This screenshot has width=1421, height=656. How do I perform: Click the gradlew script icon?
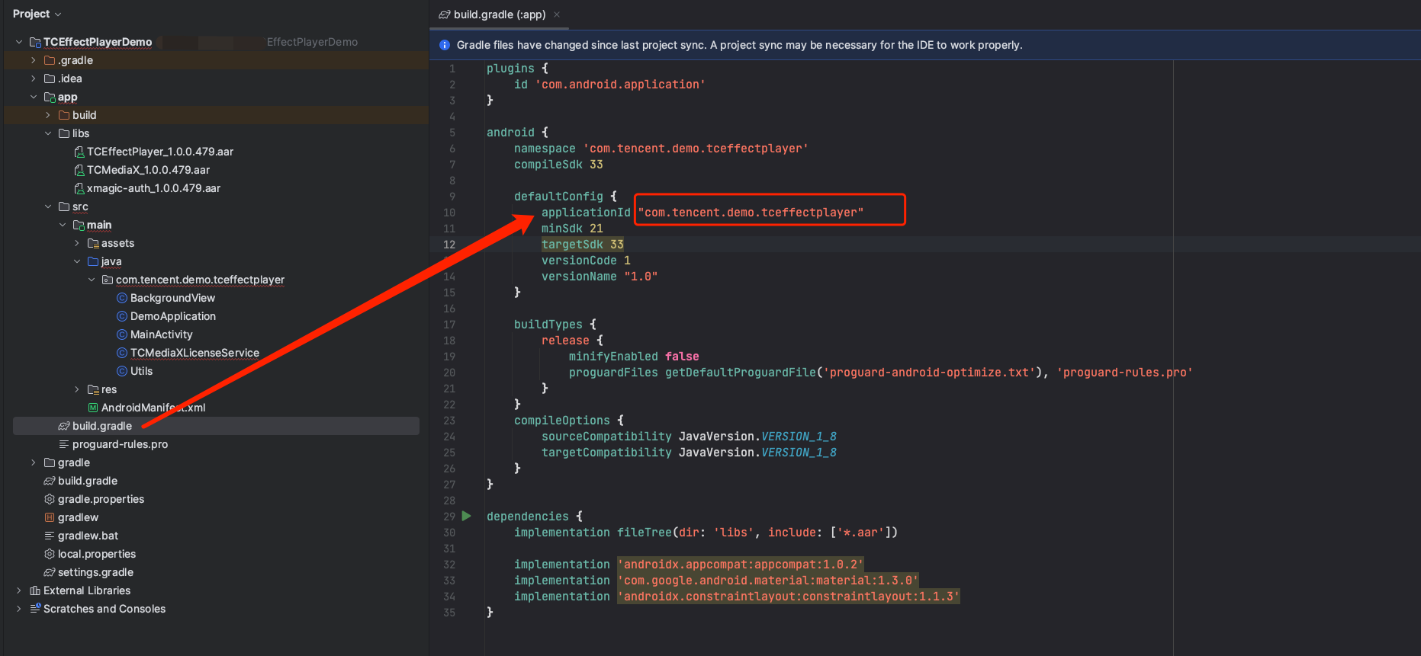click(x=50, y=517)
